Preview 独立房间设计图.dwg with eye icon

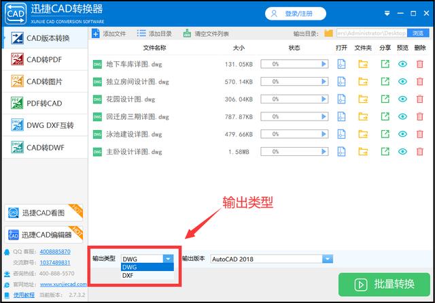tap(402, 82)
